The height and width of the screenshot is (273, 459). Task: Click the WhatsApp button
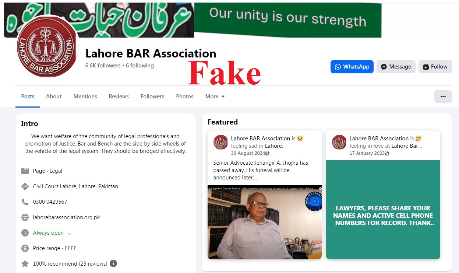[x=352, y=67]
